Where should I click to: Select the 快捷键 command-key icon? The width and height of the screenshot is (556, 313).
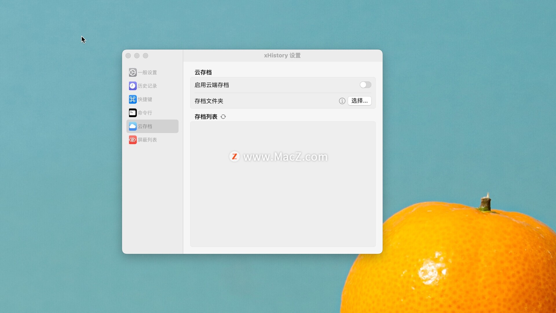point(133,99)
